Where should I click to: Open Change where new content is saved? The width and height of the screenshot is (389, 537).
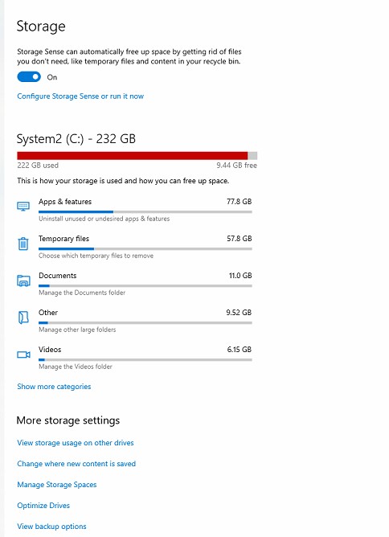[76, 464]
